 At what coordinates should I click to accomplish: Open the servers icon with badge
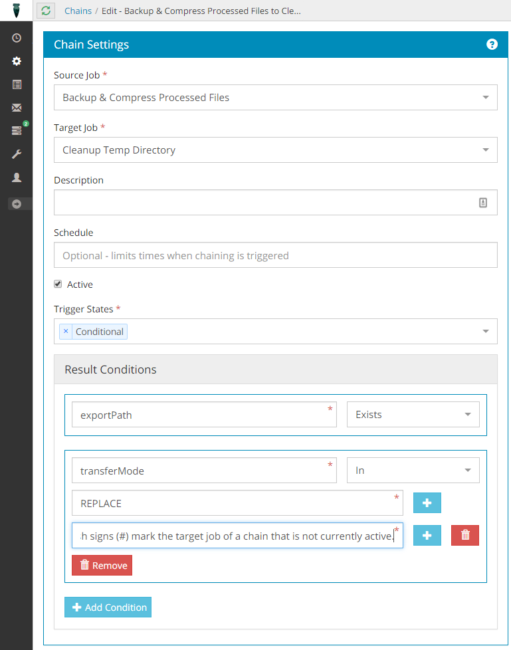click(x=17, y=131)
